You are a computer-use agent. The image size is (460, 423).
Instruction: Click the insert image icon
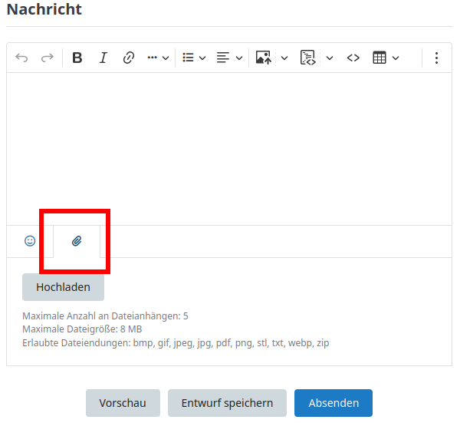click(x=264, y=58)
